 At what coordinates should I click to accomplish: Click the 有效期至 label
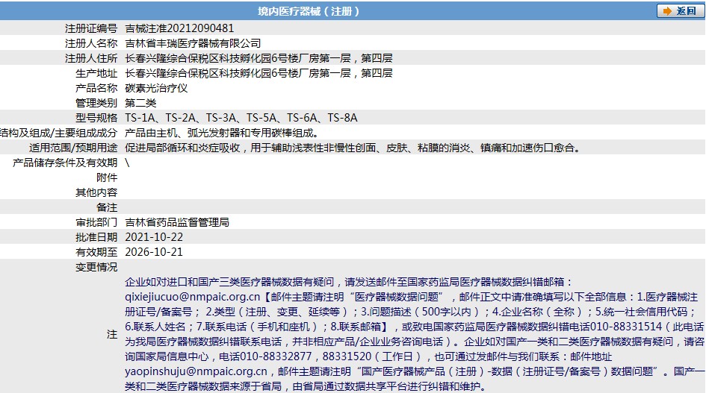click(96, 252)
